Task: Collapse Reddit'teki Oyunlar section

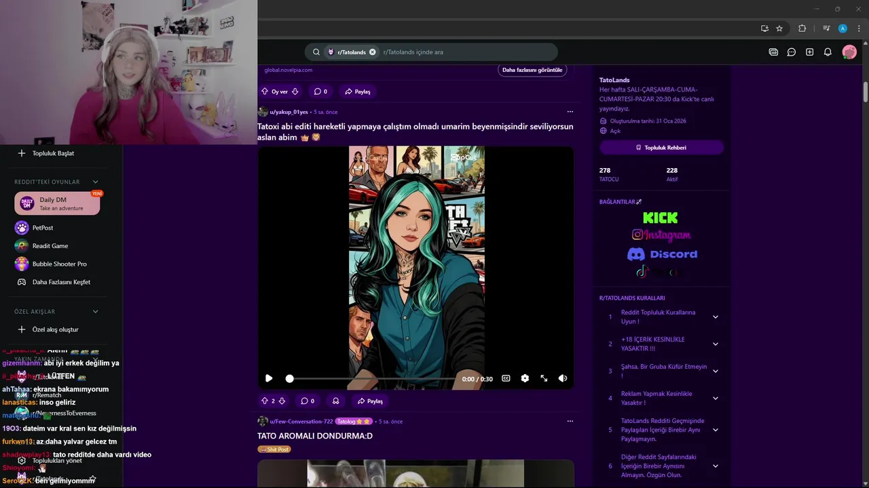Action: 95,182
